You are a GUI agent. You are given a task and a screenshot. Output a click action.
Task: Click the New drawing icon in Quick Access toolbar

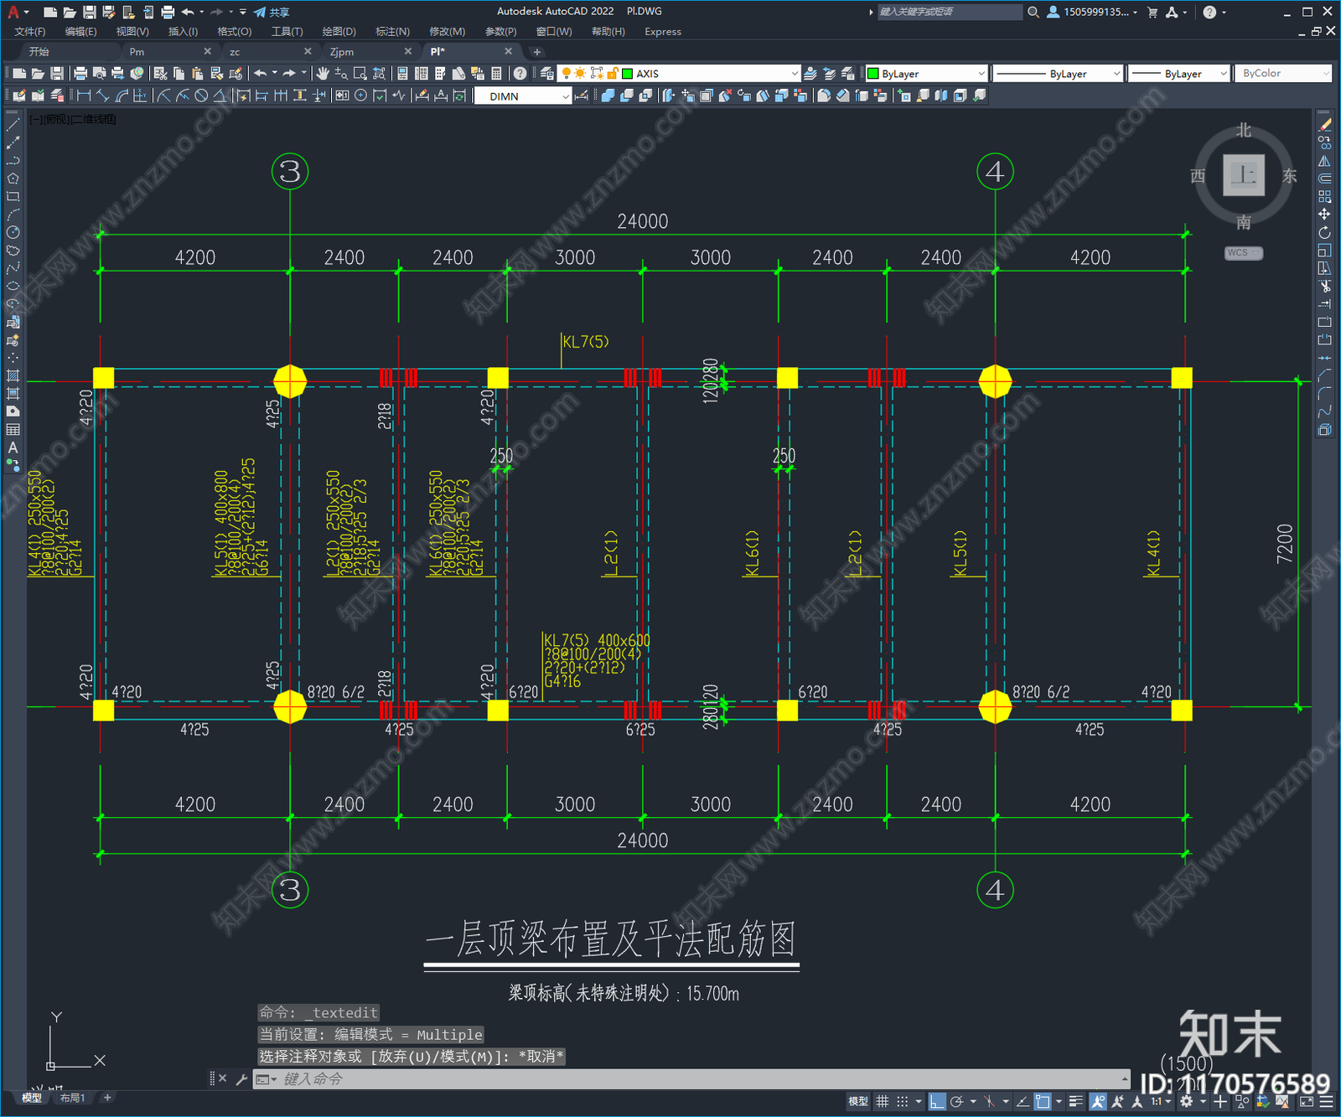50,12
